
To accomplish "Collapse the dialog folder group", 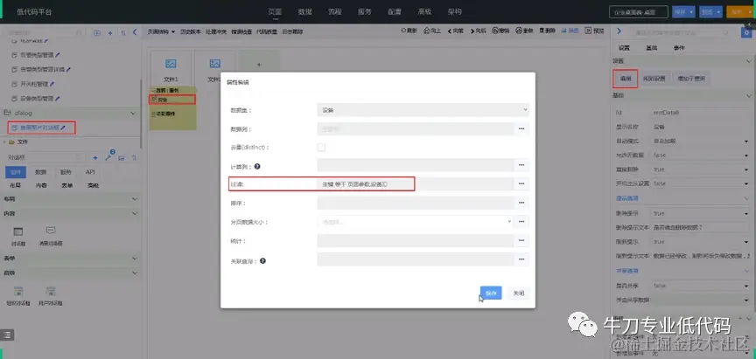I will [x=134, y=113].
